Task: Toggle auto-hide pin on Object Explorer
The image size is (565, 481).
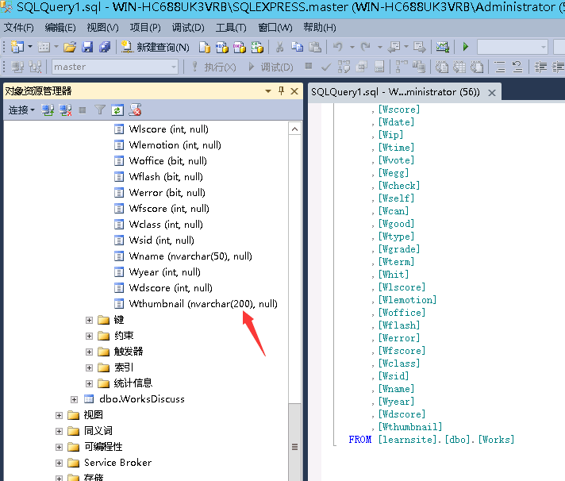Action: tap(281, 91)
